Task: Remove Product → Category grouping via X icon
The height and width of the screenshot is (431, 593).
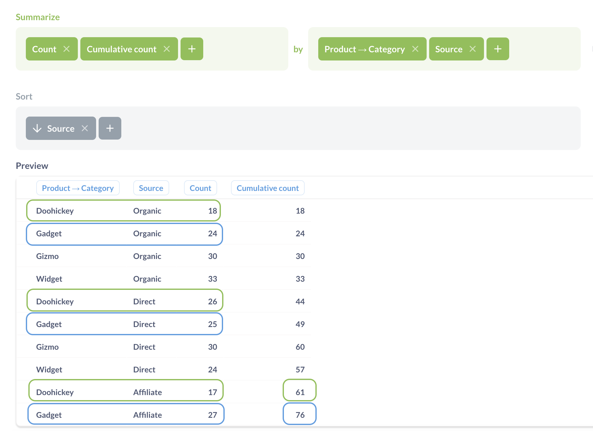Action: point(415,49)
